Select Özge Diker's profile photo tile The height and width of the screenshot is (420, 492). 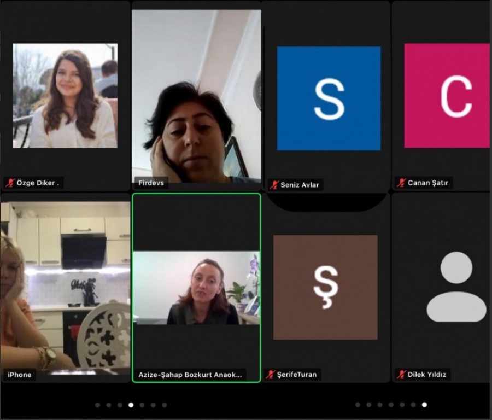65,96
